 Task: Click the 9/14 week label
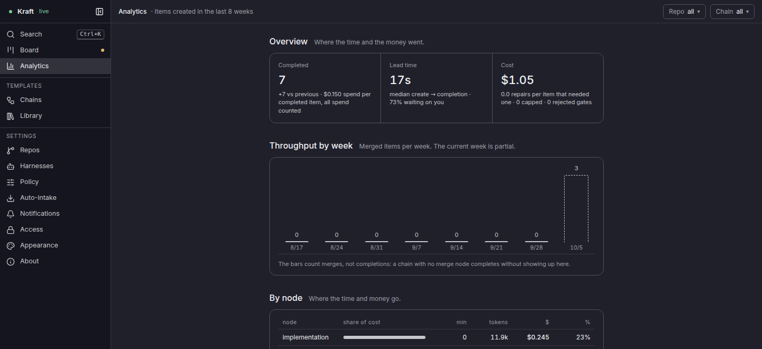[x=457, y=247]
